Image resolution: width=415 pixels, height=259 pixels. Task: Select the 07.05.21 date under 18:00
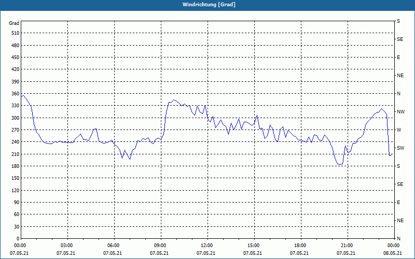(x=299, y=253)
